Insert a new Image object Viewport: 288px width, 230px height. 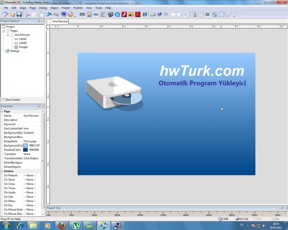[x=89, y=14]
